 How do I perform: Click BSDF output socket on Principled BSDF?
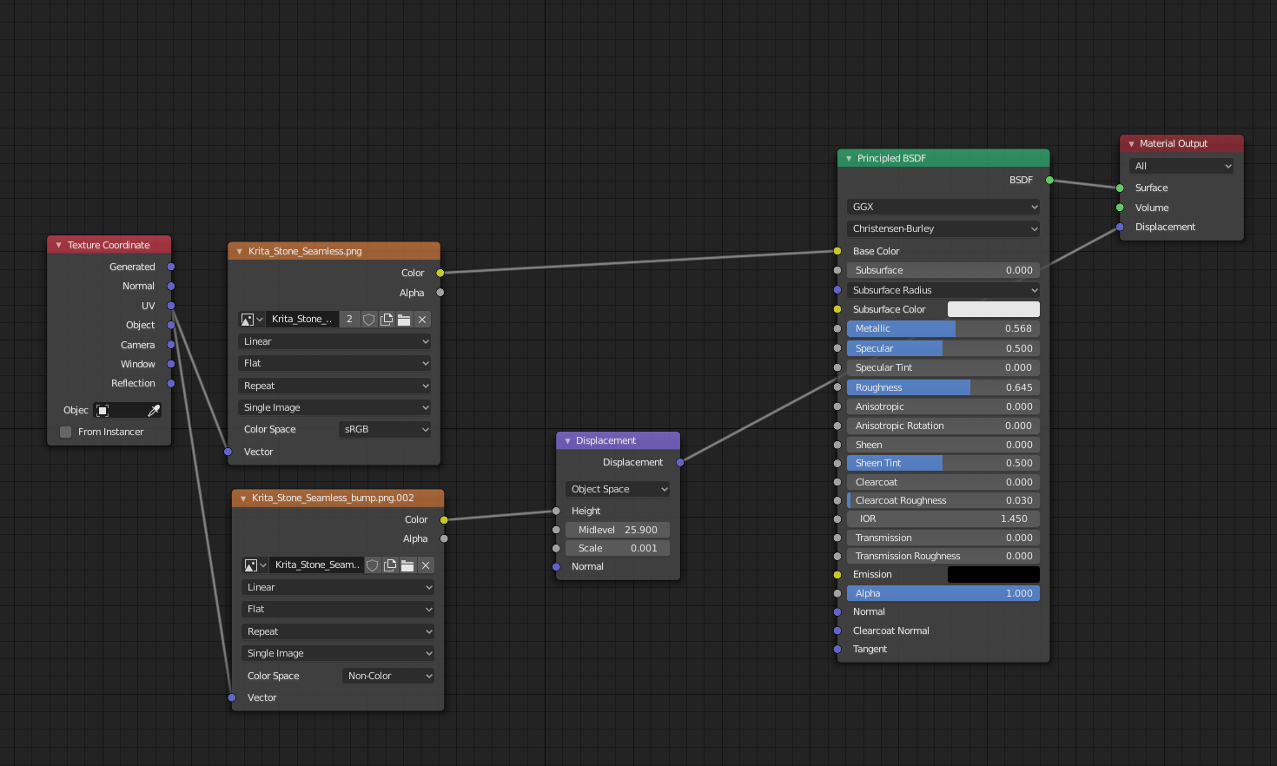pos(1049,180)
